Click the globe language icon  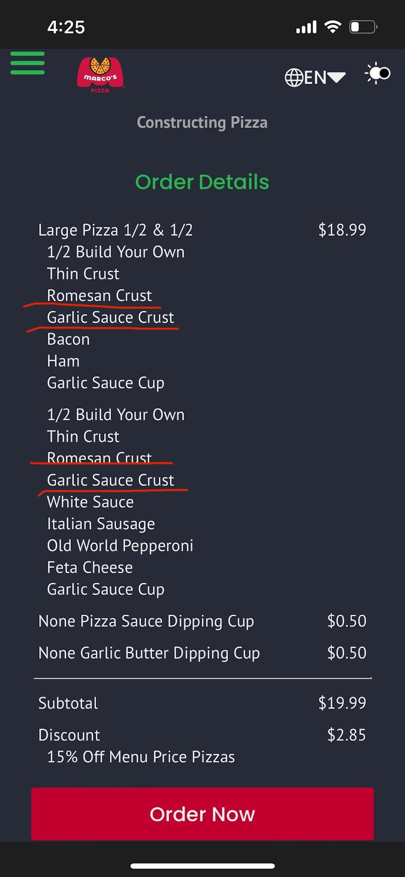(294, 78)
